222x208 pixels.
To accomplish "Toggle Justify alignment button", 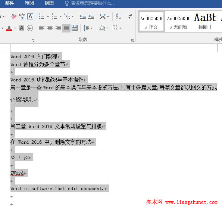I will coord(66,28).
